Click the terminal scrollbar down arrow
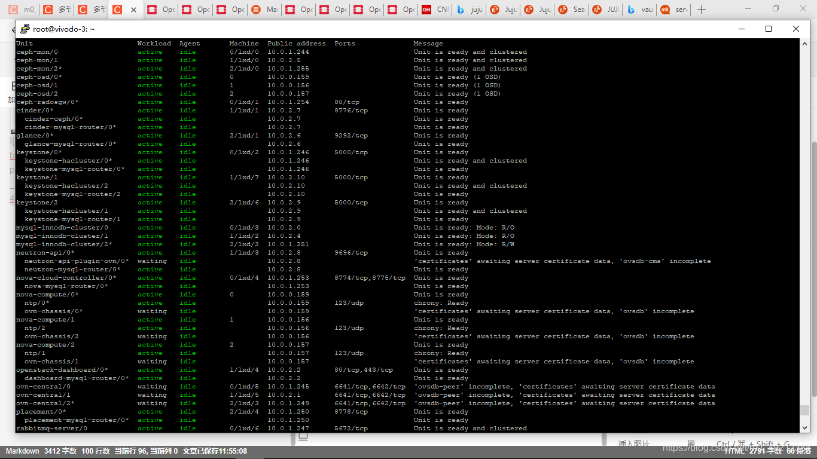This screenshot has height=459, width=817. (804, 427)
